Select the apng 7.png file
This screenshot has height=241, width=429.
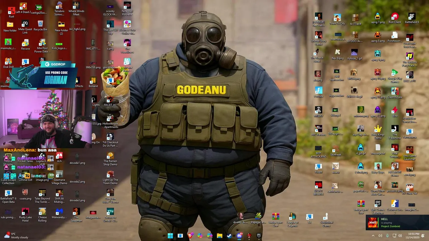(378, 18)
